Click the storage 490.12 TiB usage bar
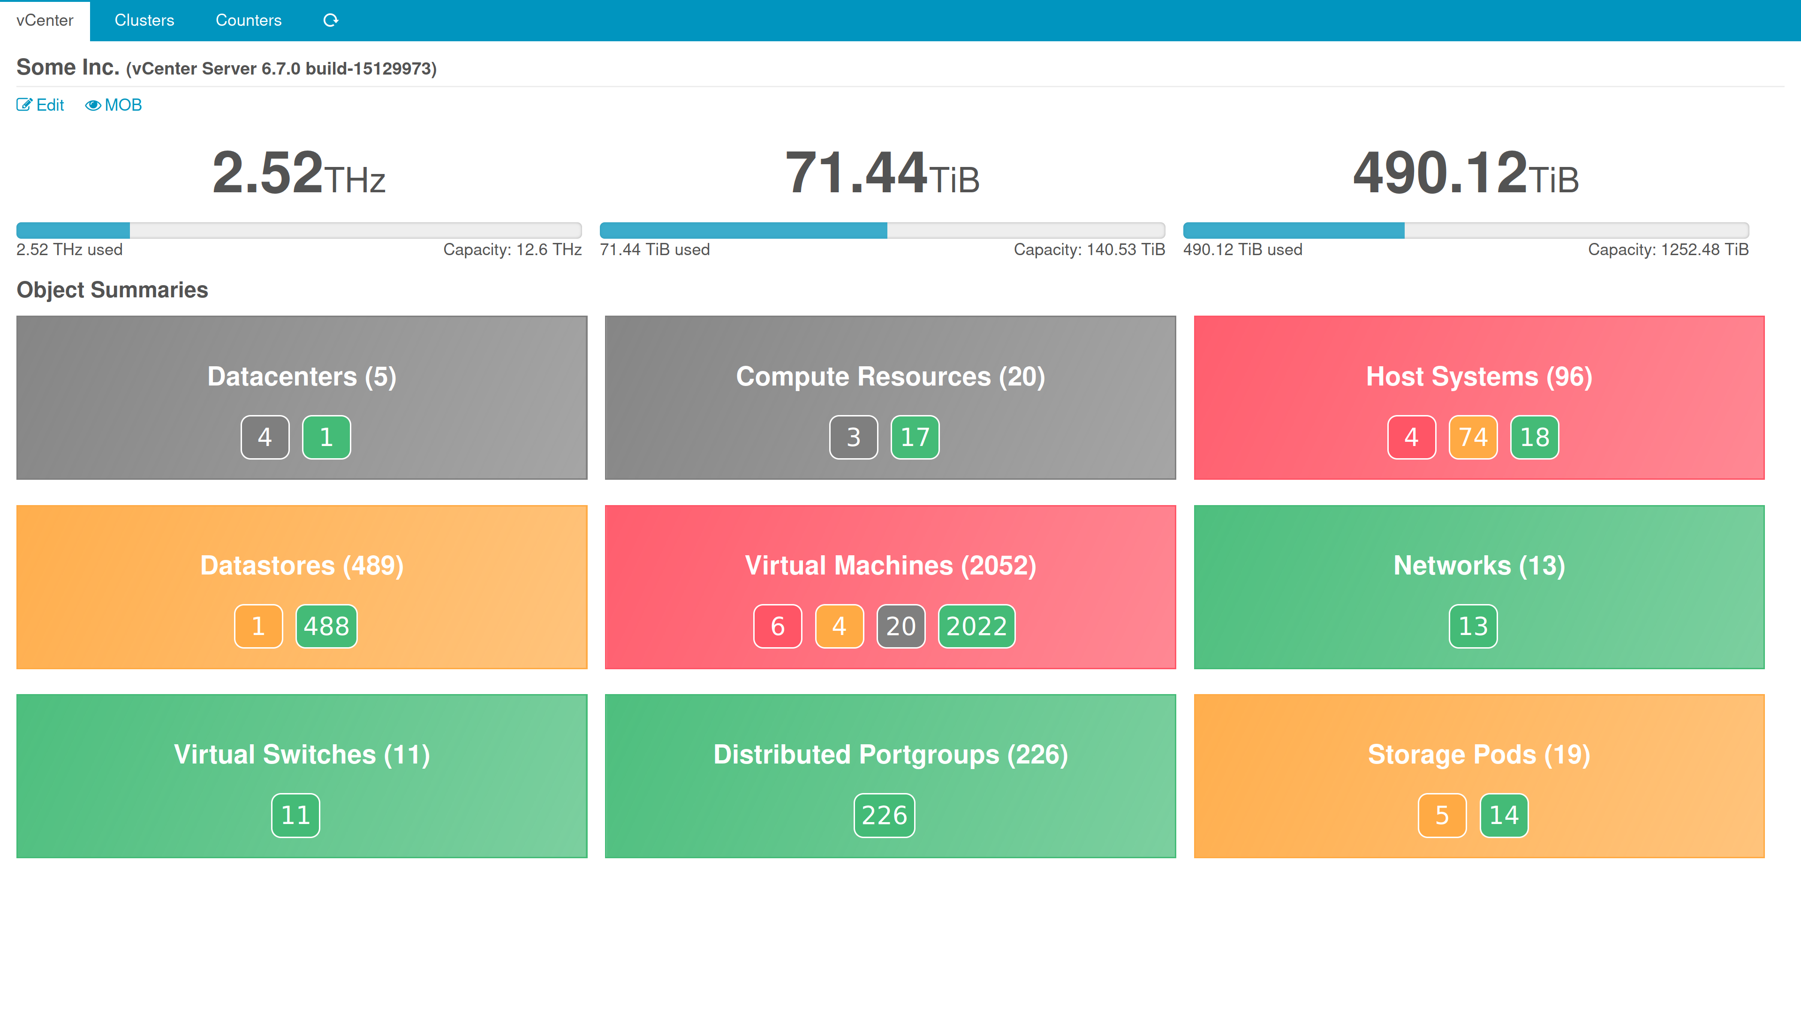This screenshot has width=1801, height=1013. (1465, 230)
